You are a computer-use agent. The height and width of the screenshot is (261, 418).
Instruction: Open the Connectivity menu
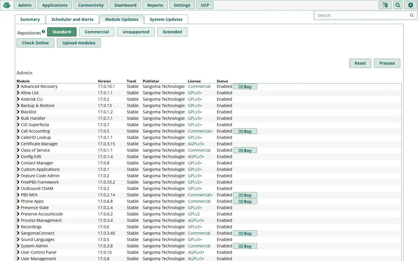coord(91,5)
